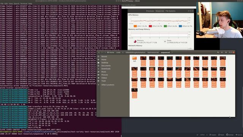The height and width of the screenshot is (137, 243).
Task: Open the Help menu in the terminal
Action: 30,3
